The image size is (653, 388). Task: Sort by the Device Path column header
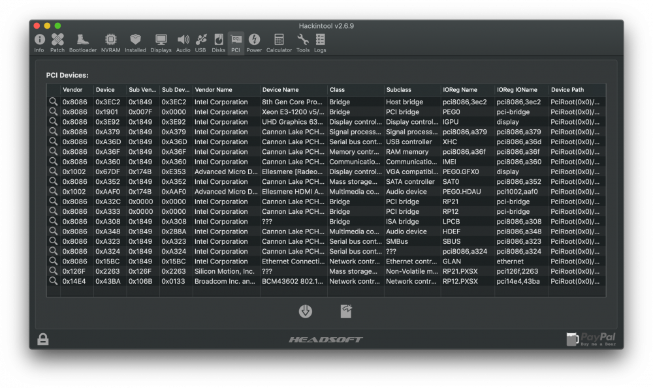pyautogui.click(x=577, y=90)
